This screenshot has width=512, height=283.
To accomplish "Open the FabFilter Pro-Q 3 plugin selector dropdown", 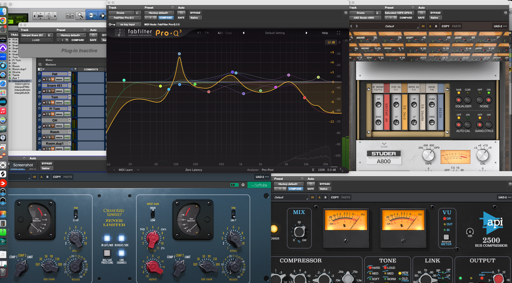I will pyautogui.click(x=125, y=18).
